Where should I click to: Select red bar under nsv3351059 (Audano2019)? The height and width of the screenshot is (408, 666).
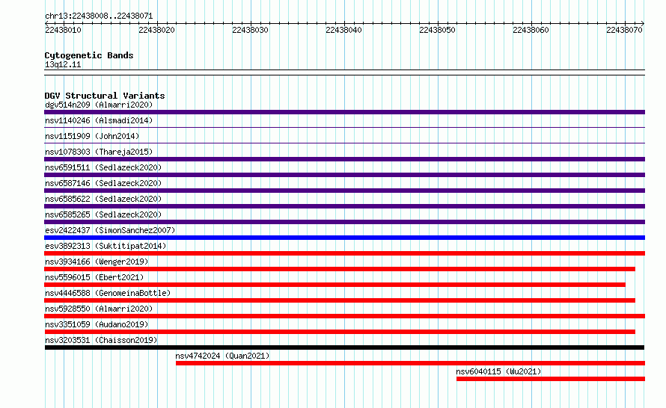click(x=340, y=332)
